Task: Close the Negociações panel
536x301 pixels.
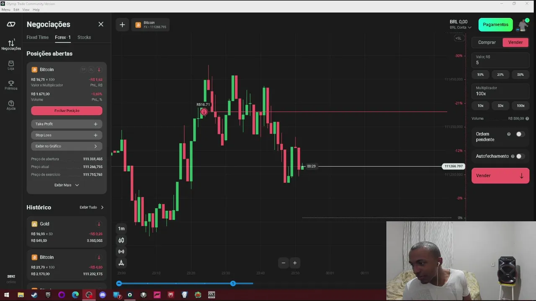Action: 101,24
